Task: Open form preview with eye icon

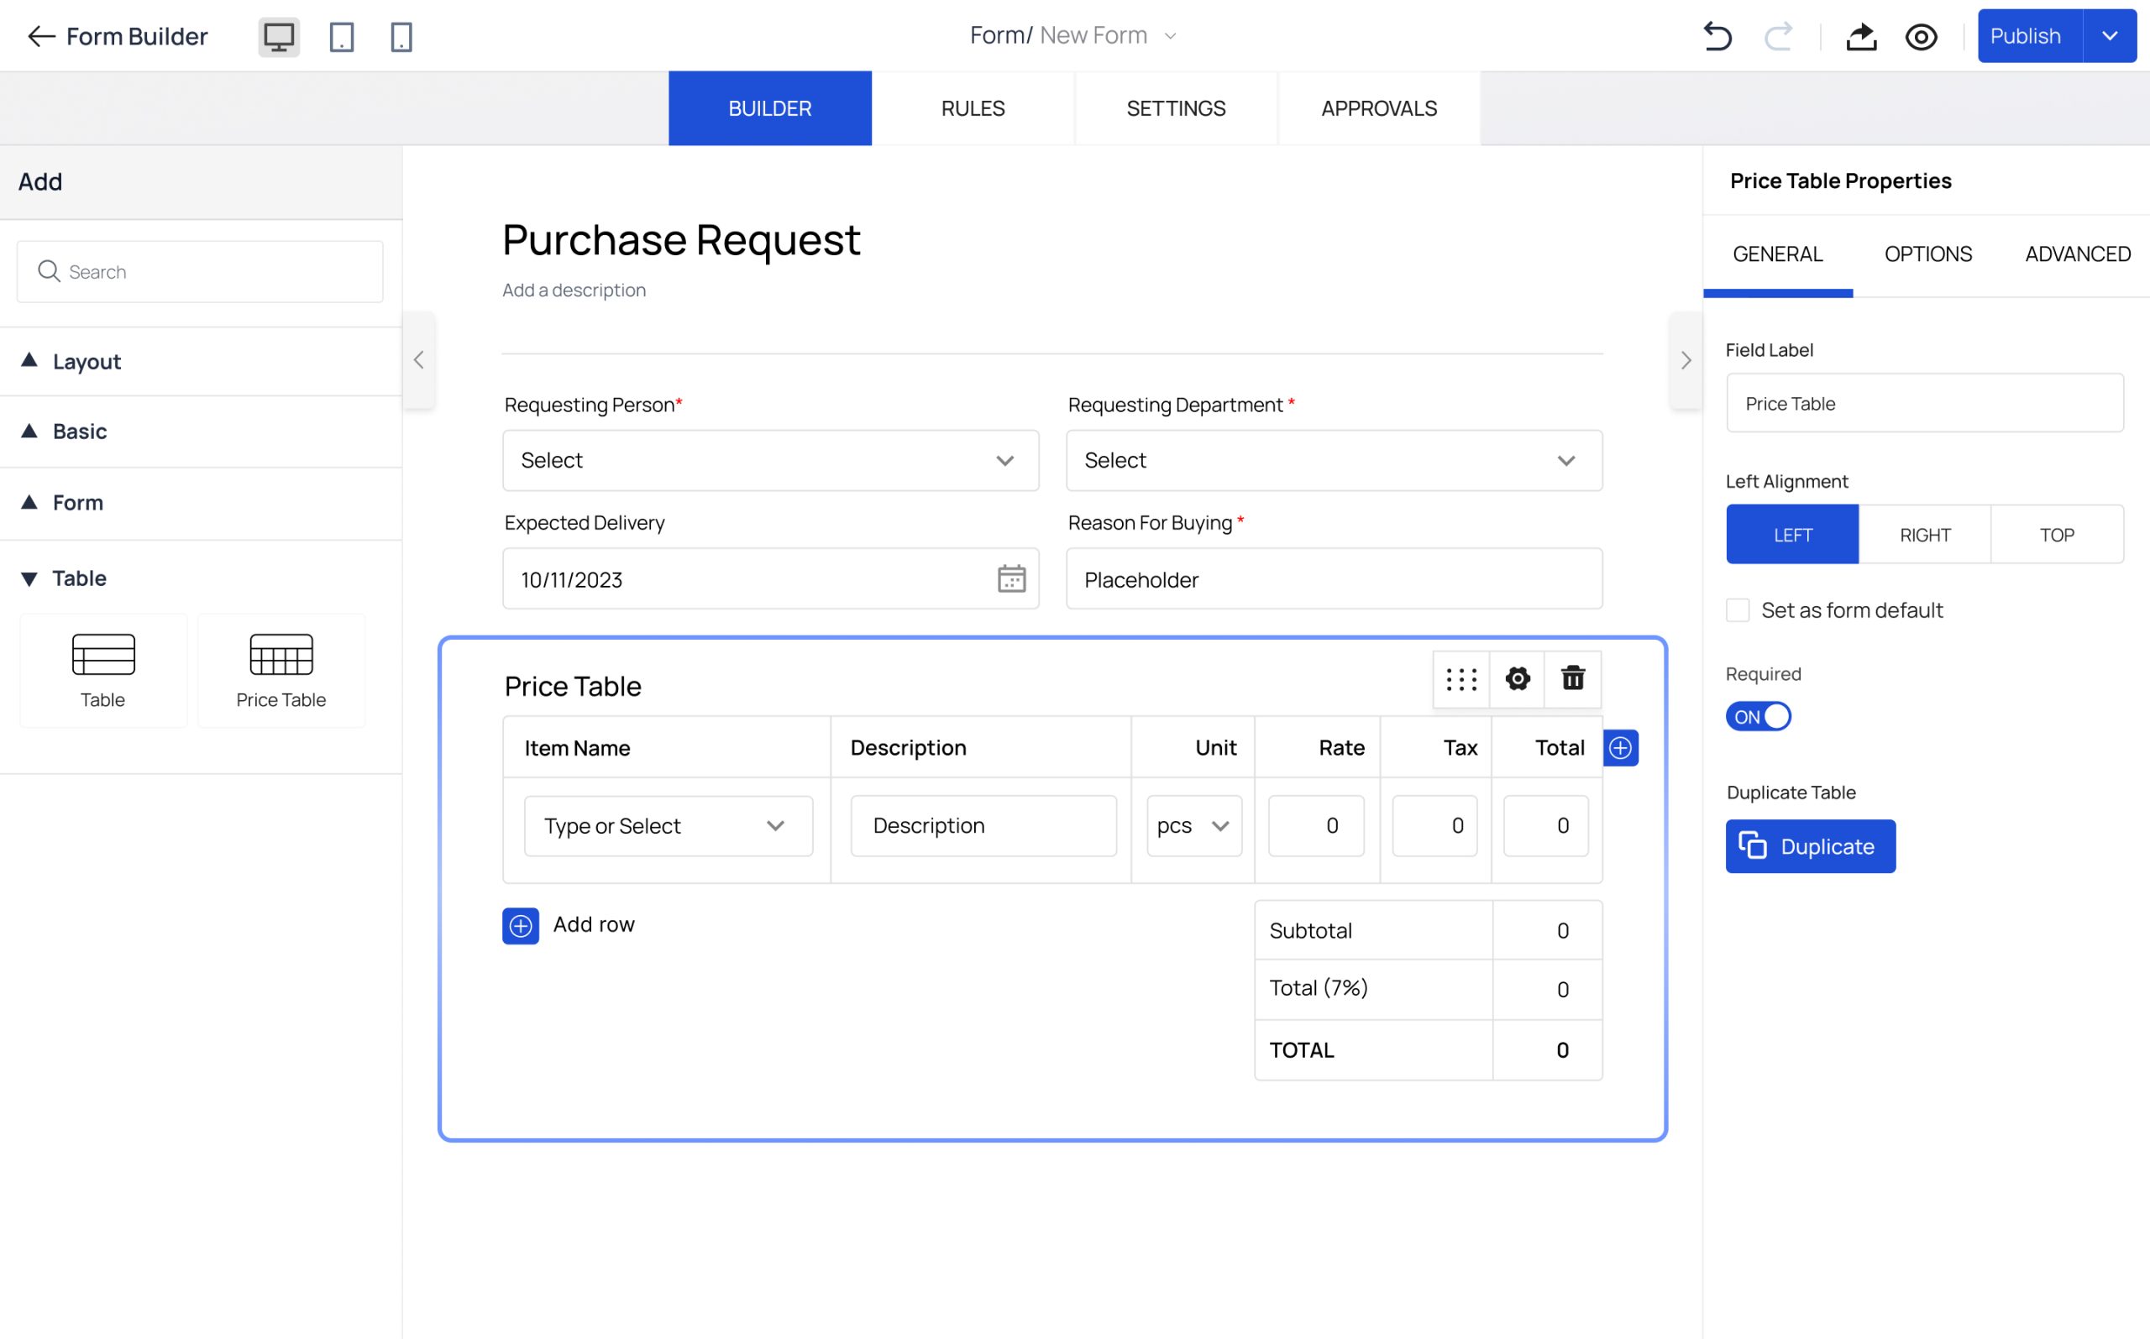Action: tap(1921, 36)
